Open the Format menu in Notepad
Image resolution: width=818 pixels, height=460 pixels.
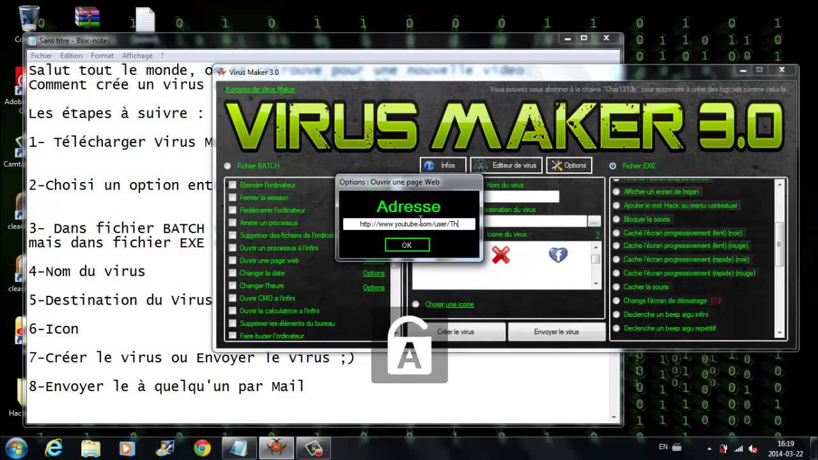(x=102, y=56)
